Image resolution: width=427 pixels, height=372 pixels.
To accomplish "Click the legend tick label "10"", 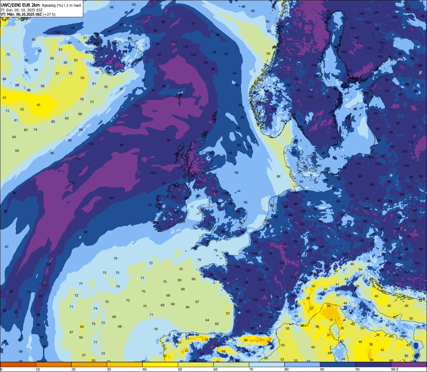I will (x=38, y=369).
